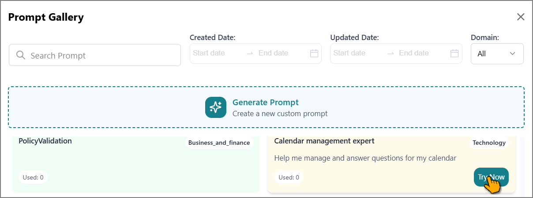Click the Generate Prompt sparkle icon

[x=216, y=107]
